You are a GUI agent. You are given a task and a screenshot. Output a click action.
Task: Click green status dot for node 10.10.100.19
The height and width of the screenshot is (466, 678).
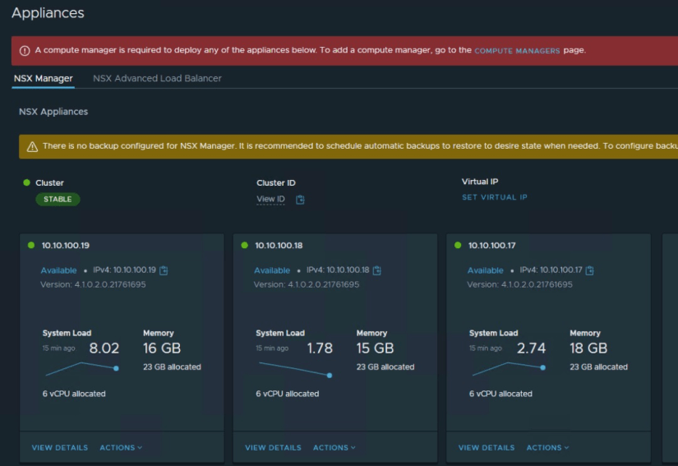click(x=30, y=245)
